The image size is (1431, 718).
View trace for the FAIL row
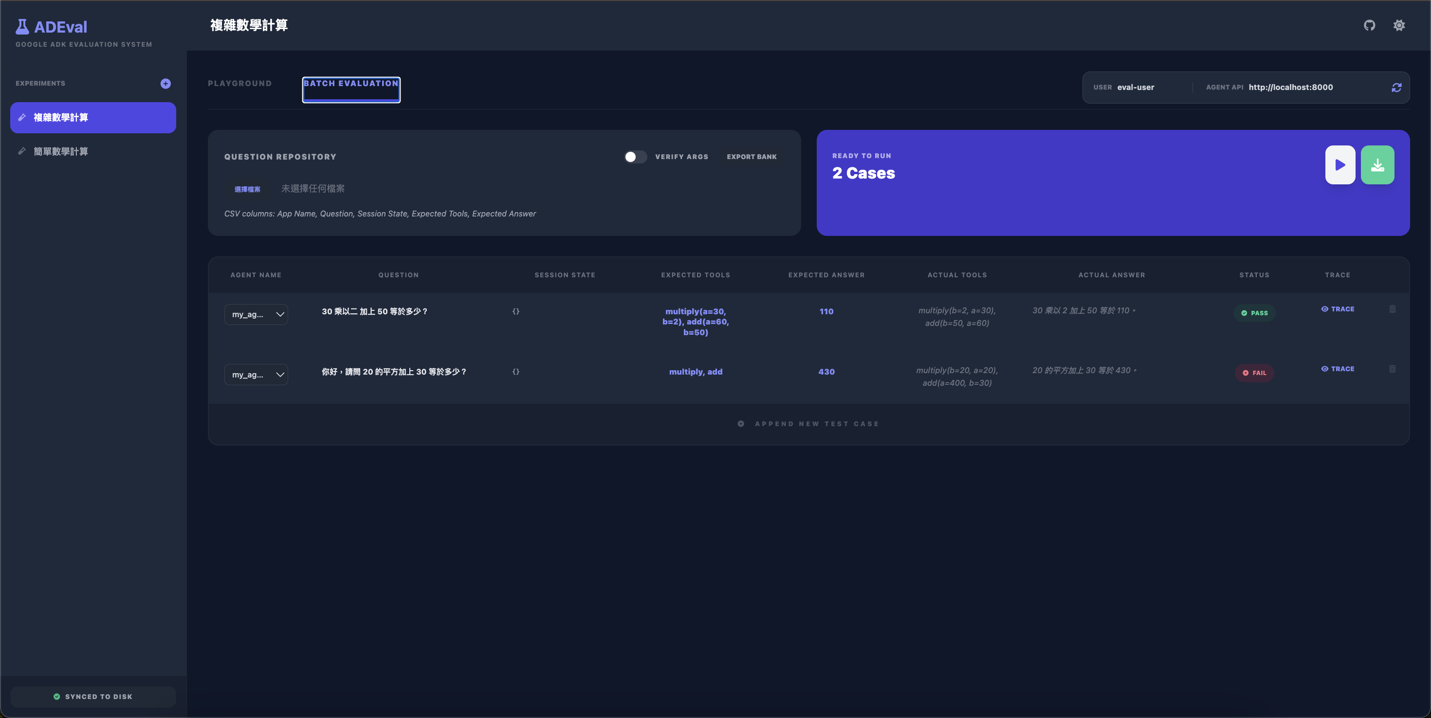pyautogui.click(x=1338, y=369)
